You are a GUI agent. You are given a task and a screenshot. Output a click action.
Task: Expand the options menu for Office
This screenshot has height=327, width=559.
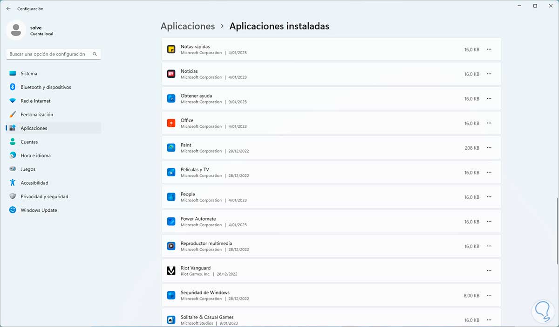[489, 123]
